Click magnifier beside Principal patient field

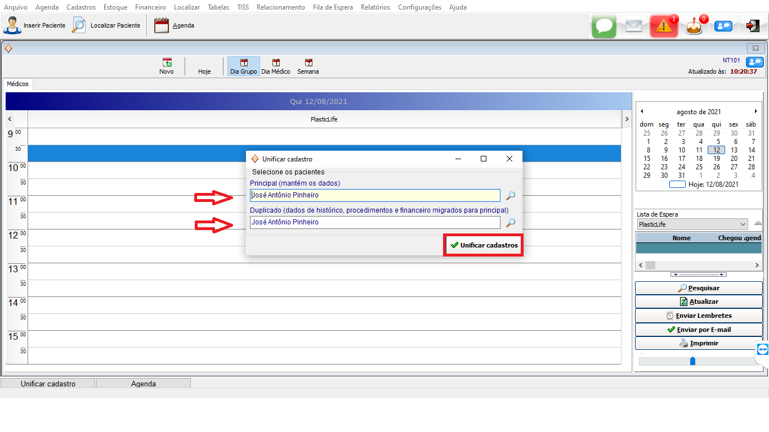click(510, 196)
